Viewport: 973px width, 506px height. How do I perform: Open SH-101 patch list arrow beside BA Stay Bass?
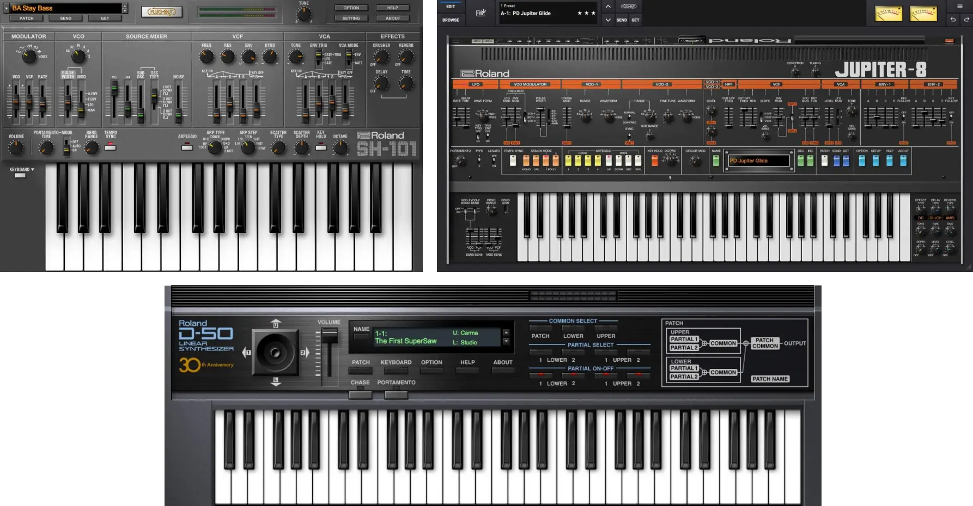[7, 8]
